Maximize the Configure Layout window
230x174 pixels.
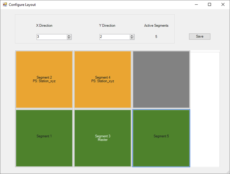209,4
